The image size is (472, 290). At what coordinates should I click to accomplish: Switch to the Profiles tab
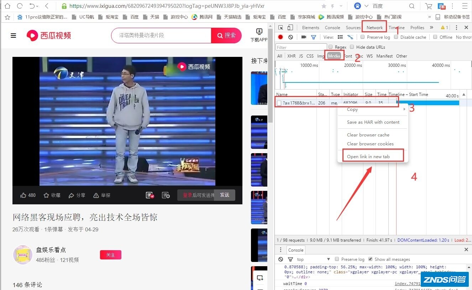coord(417,27)
